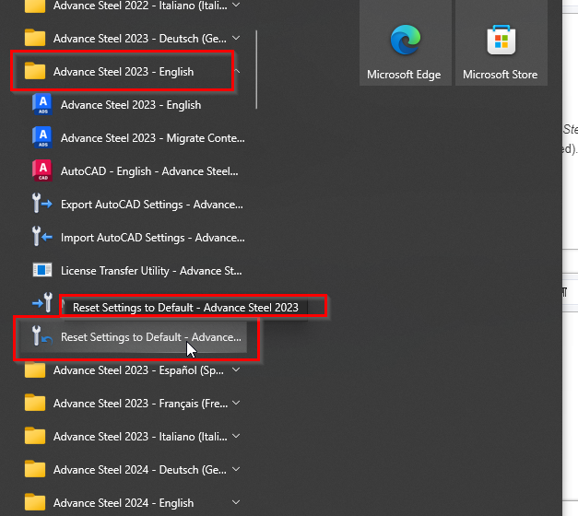Viewport: 578px width, 516px height.
Task: Click the Advance Steel 2023 - Français folder icon
Action: coord(35,403)
